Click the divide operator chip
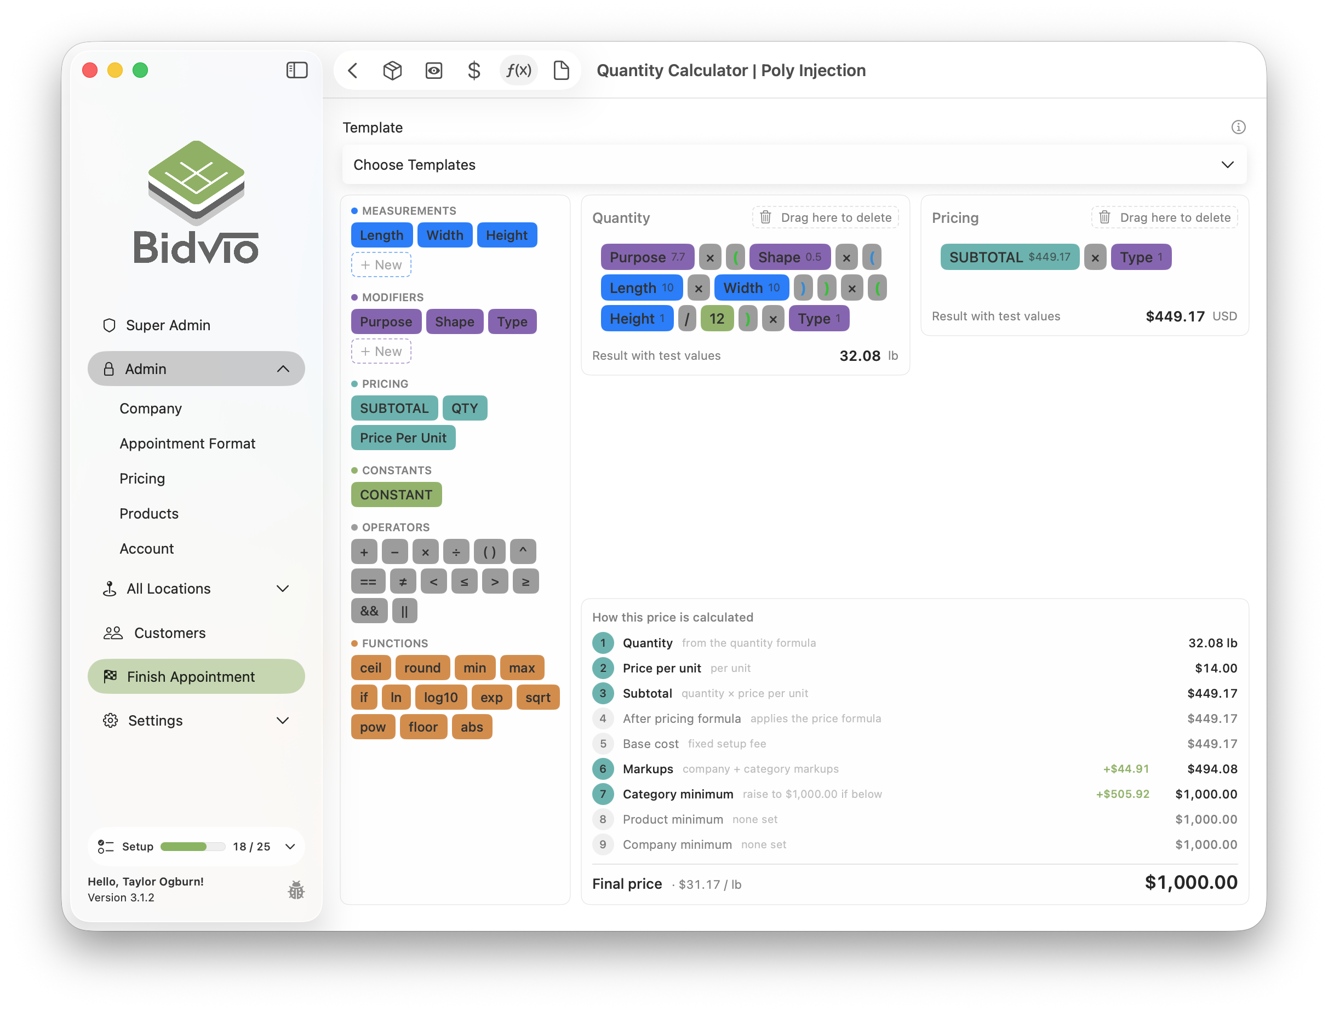The image size is (1328, 1012). 456,552
